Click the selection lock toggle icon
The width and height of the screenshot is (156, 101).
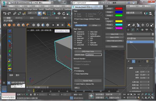click(x=31, y=95)
